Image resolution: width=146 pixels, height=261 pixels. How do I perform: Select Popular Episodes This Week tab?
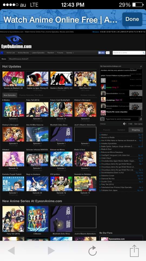(31, 95)
